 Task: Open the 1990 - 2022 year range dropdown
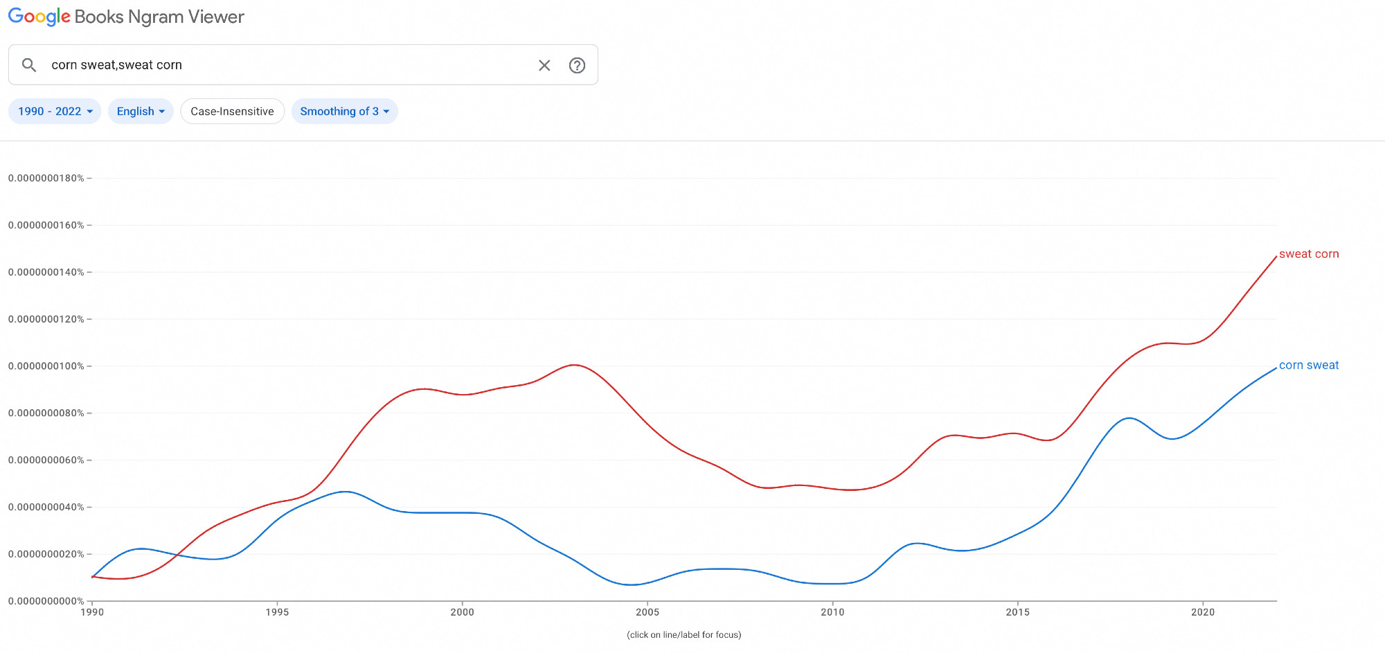point(55,111)
